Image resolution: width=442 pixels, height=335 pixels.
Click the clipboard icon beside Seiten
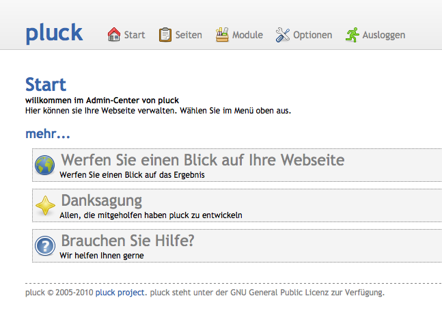click(x=165, y=35)
